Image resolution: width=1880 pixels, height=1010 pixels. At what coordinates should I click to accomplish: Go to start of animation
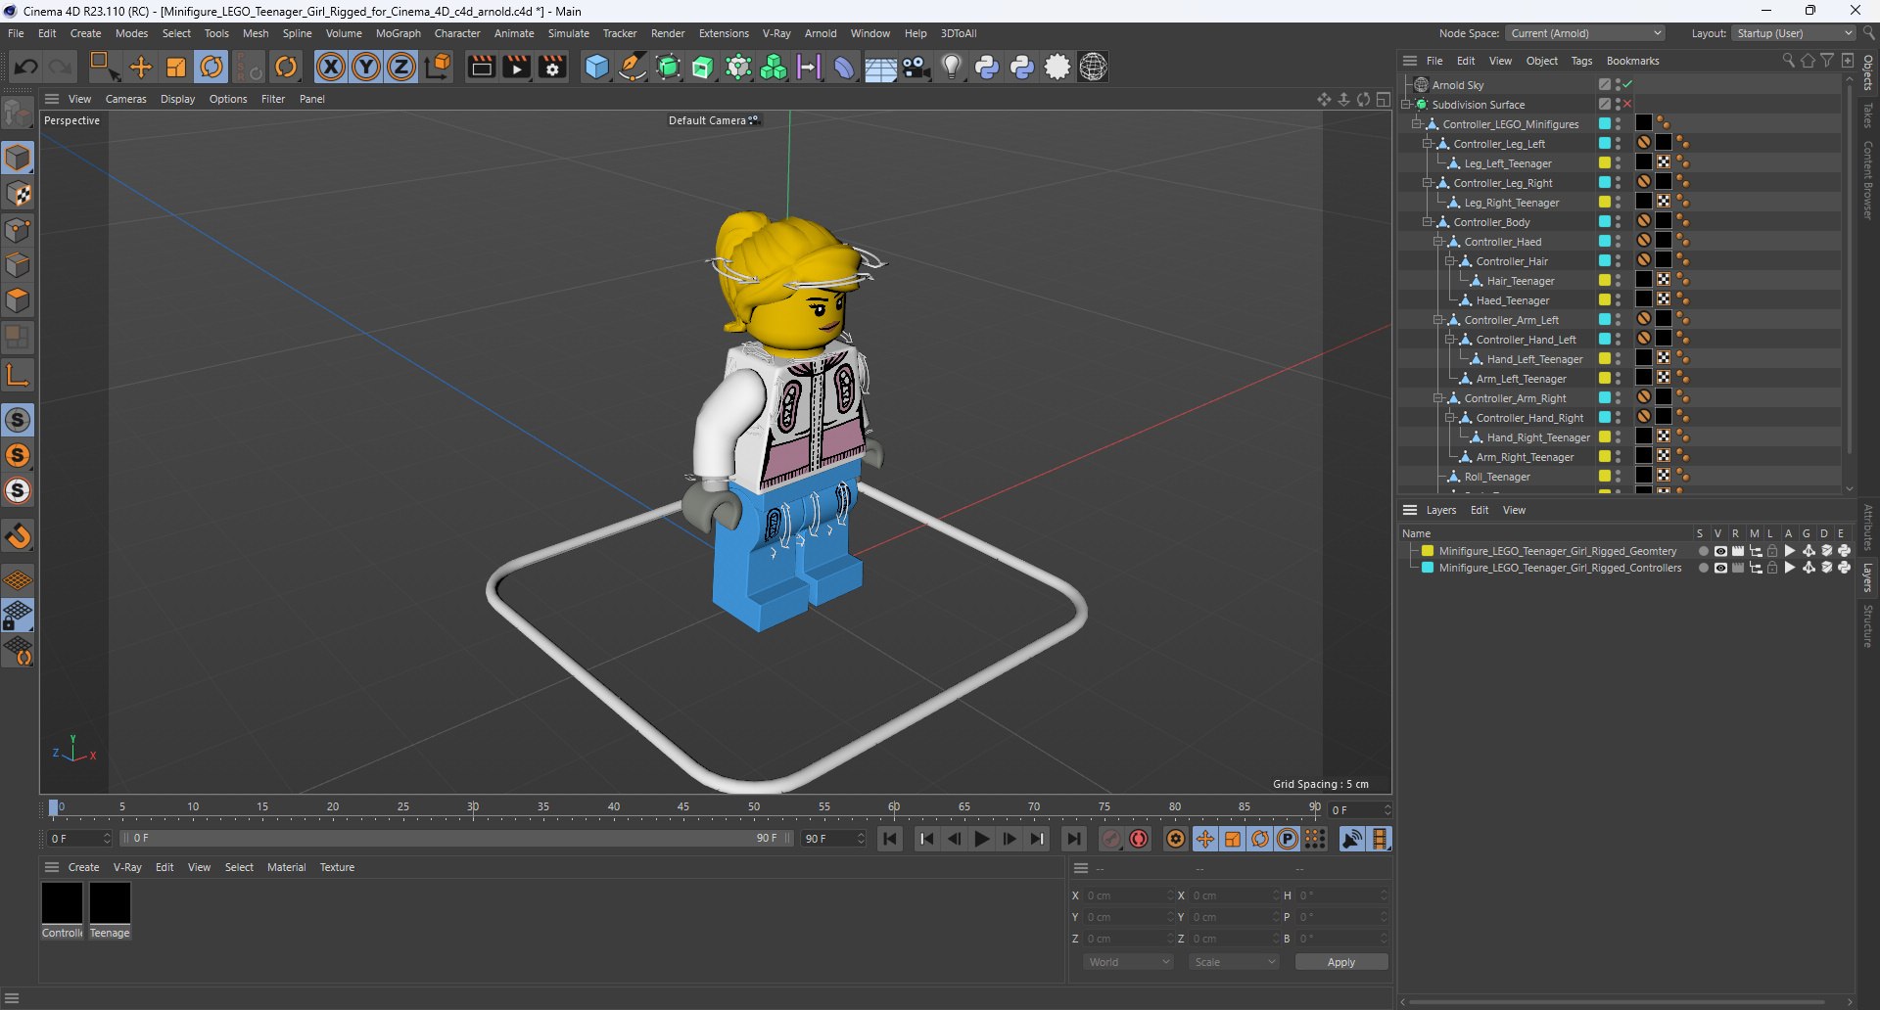[x=890, y=839]
